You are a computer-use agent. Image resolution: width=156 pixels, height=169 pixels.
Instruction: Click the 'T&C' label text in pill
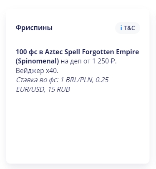(x=129, y=28)
